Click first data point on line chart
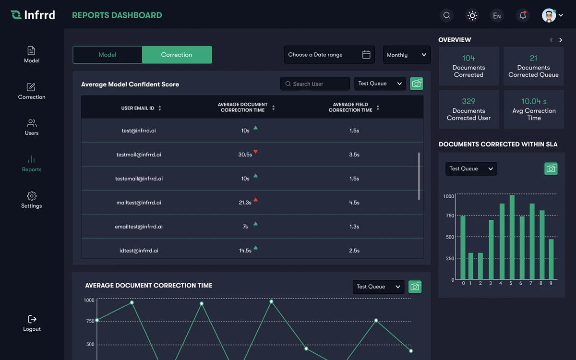Viewport: 576px width, 360px height. (x=97, y=320)
